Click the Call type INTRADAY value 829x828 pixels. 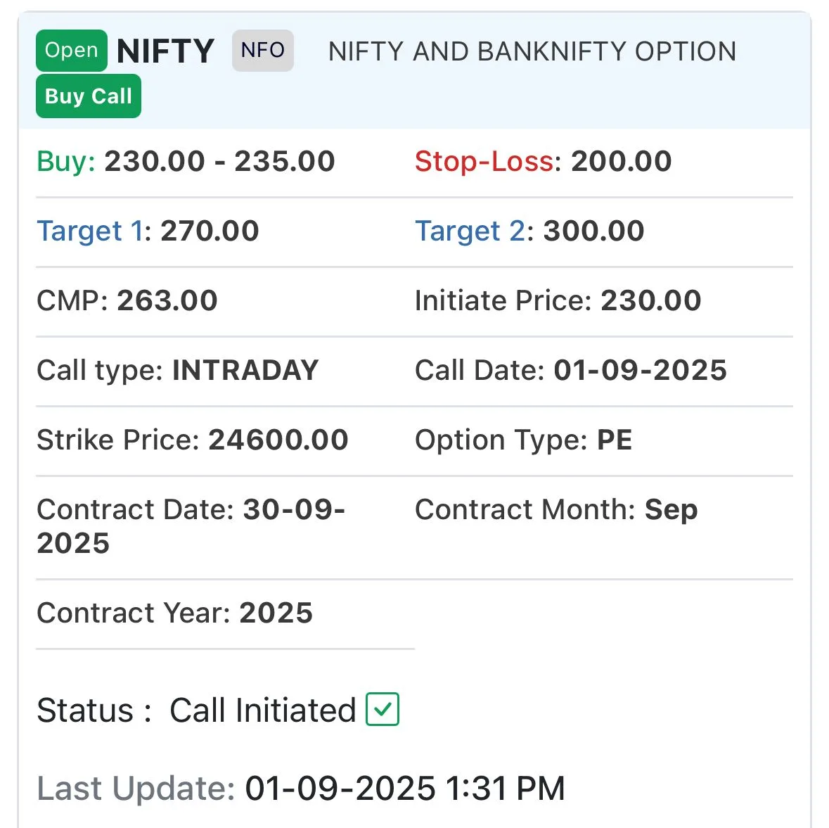pos(245,371)
